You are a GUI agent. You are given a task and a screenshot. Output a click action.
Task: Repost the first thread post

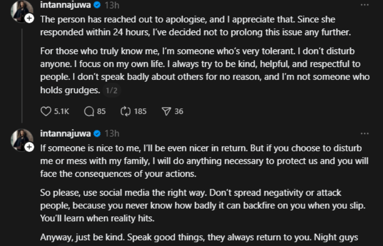(x=126, y=111)
